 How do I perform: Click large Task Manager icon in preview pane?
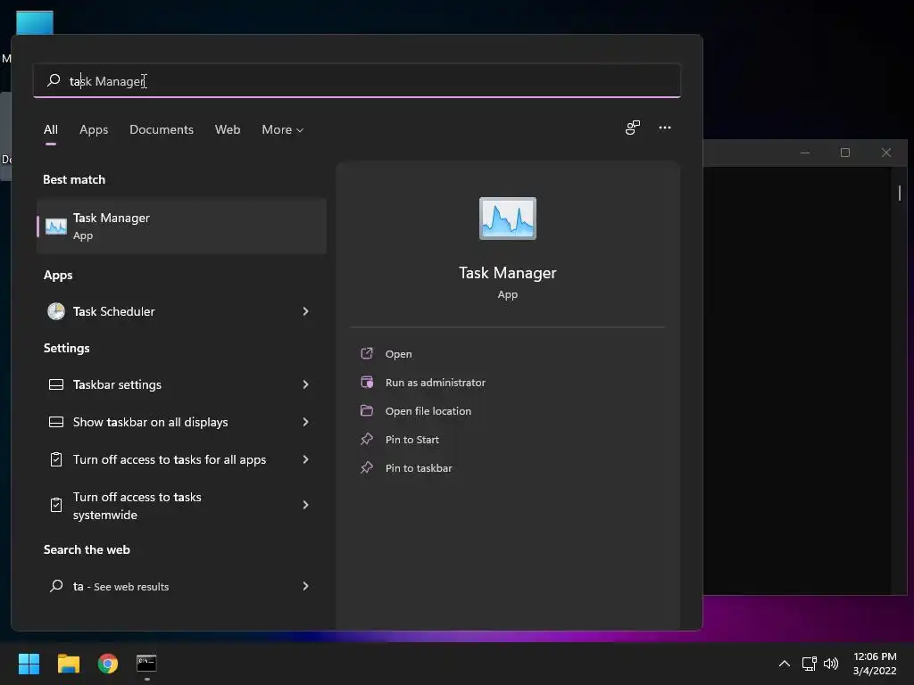click(508, 219)
